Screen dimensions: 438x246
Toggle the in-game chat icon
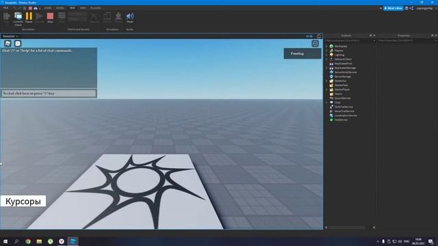(x=18, y=44)
